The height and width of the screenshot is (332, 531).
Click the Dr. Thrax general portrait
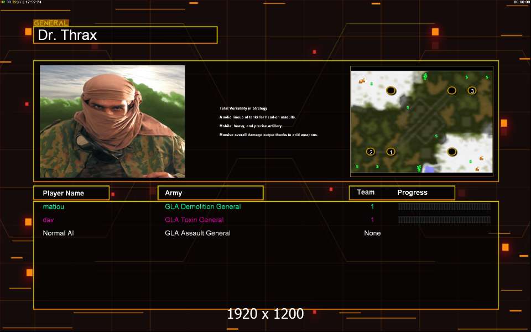[112, 121]
